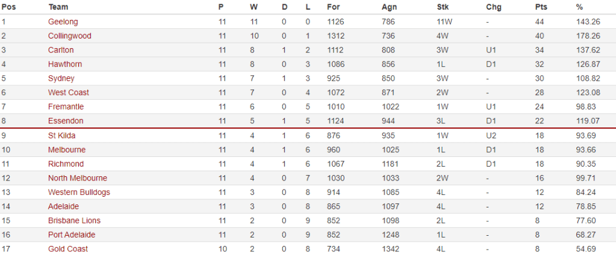Open the Adelaide team link

point(63,206)
